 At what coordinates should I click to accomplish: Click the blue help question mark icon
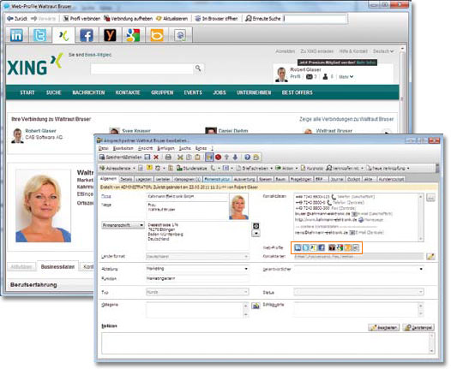tap(247, 157)
